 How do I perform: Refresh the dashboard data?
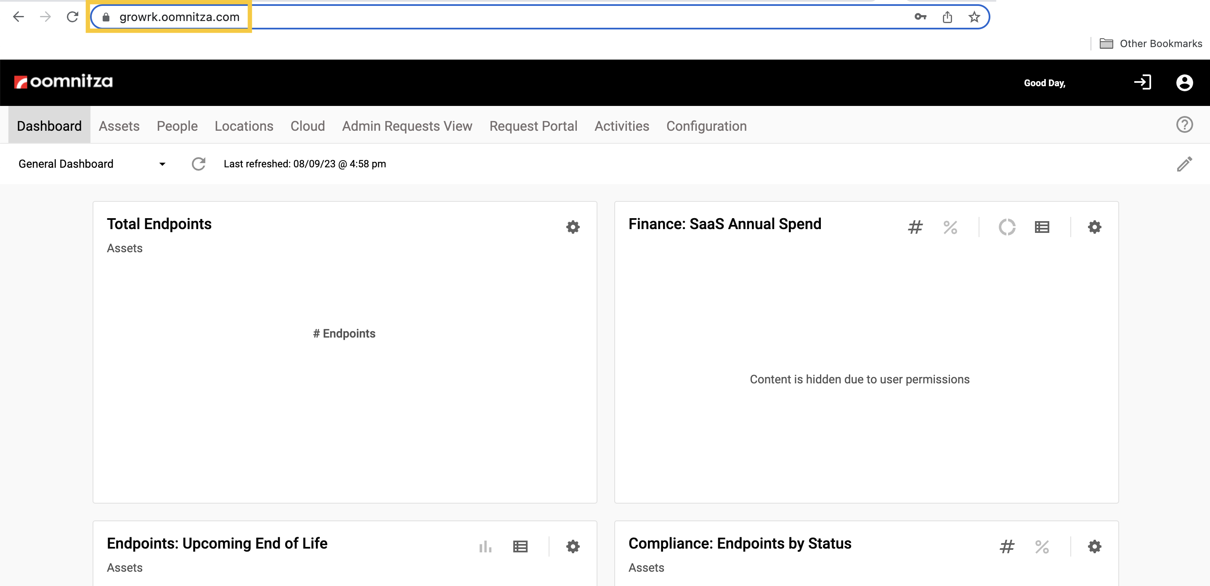click(199, 164)
